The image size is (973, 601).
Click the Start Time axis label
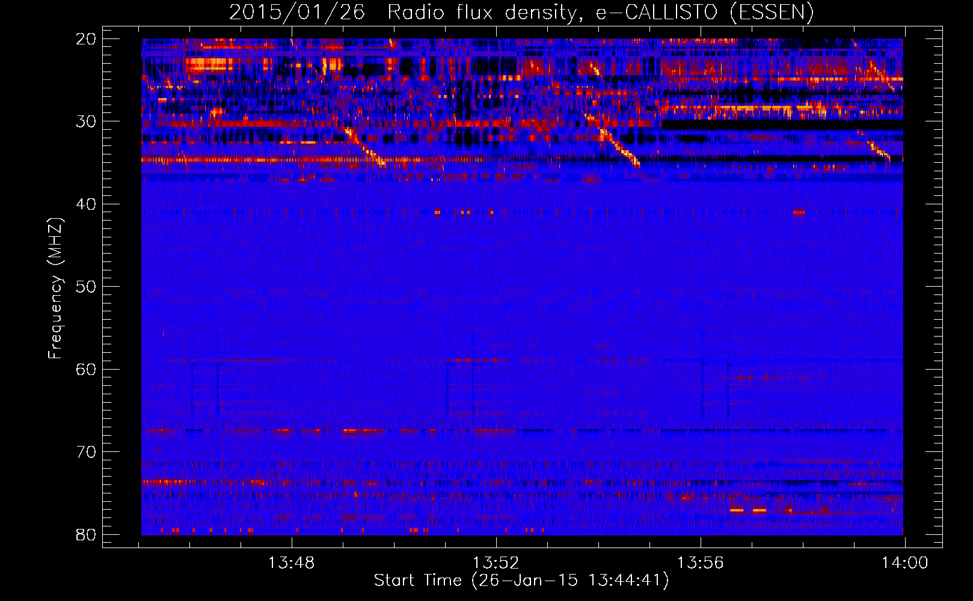click(x=521, y=581)
